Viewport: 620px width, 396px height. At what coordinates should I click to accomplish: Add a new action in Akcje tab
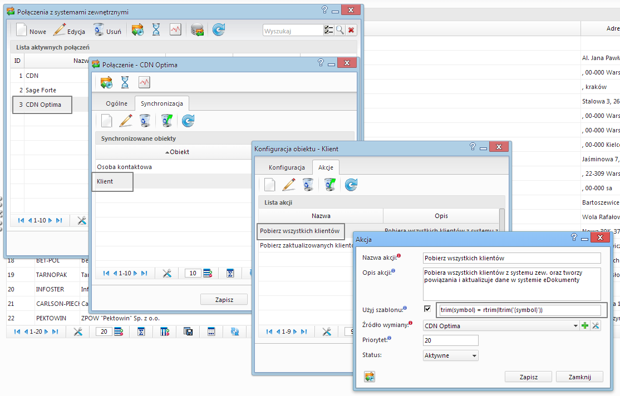coord(270,185)
